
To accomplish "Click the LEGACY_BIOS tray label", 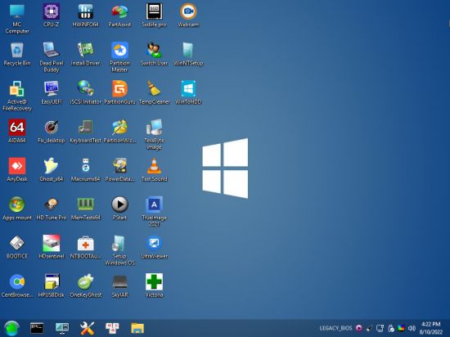I will coord(335,328).
